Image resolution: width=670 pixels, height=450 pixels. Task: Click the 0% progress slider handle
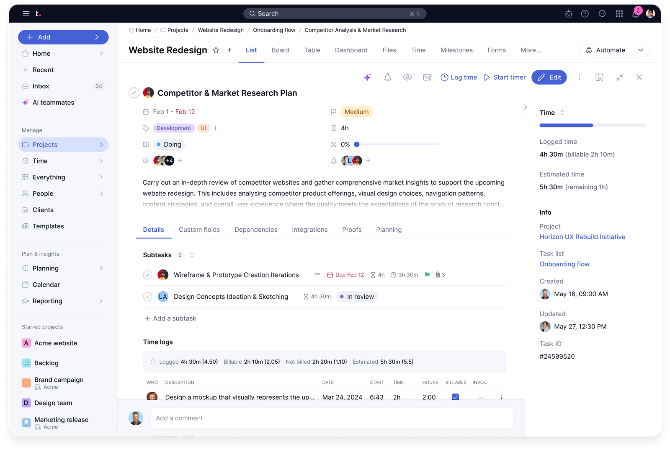pyautogui.click(x=357, y=145)
